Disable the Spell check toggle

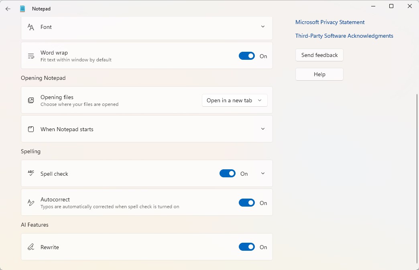click(x=227, y=174)
